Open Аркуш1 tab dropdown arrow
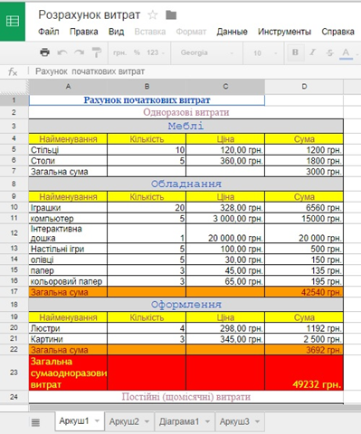 pyautogui.click(x=97, y=421)
